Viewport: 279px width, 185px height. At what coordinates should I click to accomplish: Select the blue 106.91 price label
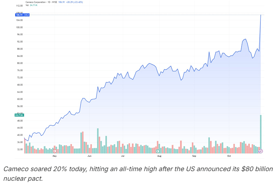[x=19, y=15]
